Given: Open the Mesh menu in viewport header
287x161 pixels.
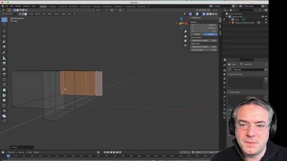Looking at the screenshot, I should [50, 14].
